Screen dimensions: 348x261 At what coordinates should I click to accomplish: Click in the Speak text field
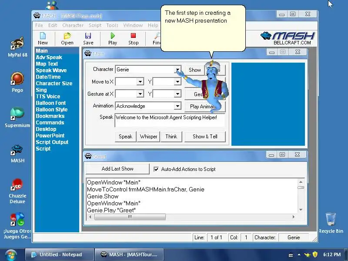[x=170, y=120]
